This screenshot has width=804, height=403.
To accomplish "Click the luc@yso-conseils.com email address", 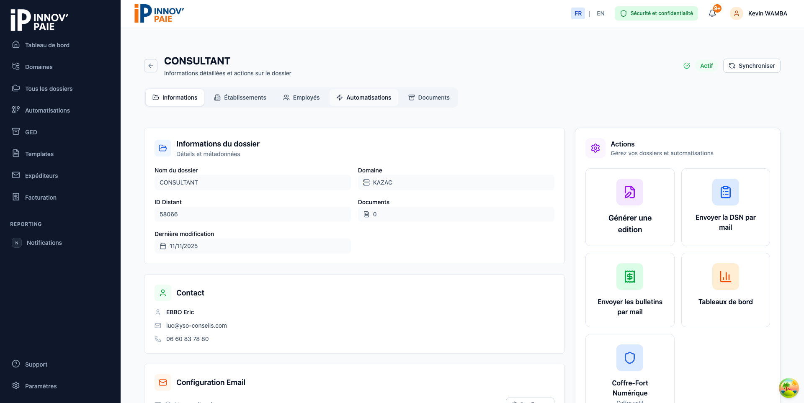I will [196, 326].
